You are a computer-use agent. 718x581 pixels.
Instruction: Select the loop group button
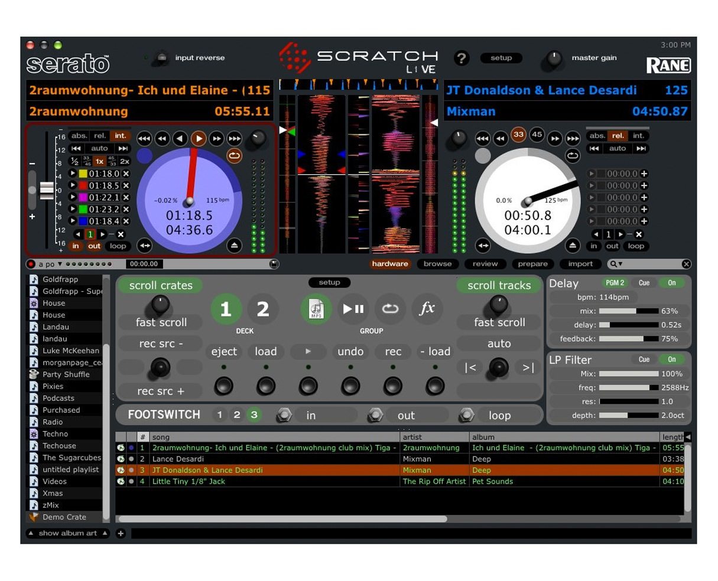tap(390, 308)
